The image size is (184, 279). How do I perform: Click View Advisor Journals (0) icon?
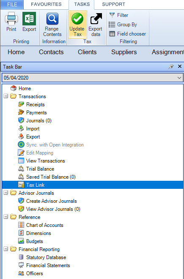pyautogui.click(x=21, y=209)
